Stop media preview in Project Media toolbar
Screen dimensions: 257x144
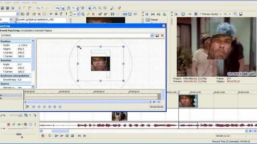pos(56,14)
